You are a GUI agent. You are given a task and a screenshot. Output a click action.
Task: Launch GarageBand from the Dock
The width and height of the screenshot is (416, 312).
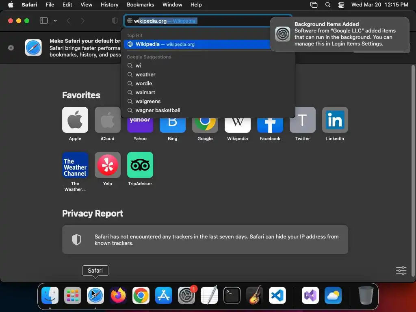point(255,295)
